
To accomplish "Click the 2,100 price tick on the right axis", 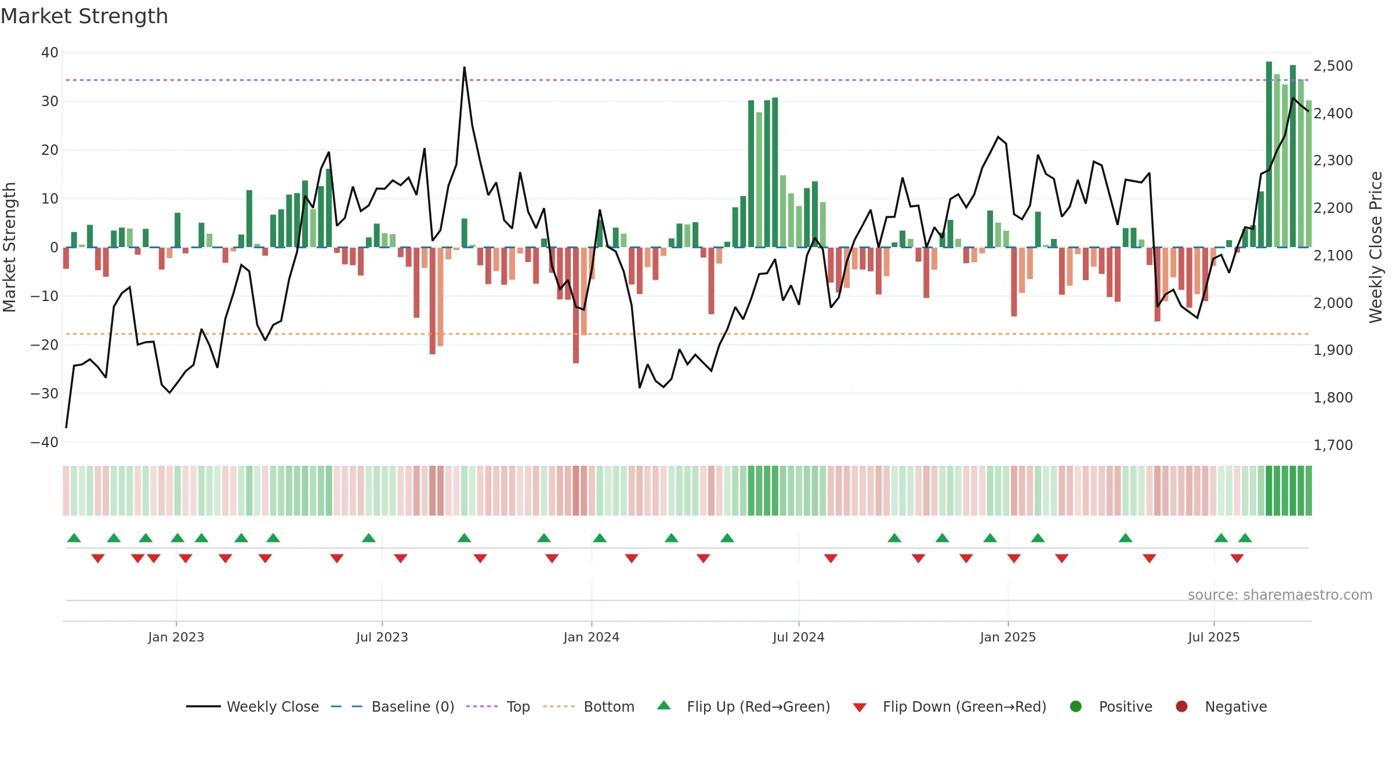I will point(1333,256).
